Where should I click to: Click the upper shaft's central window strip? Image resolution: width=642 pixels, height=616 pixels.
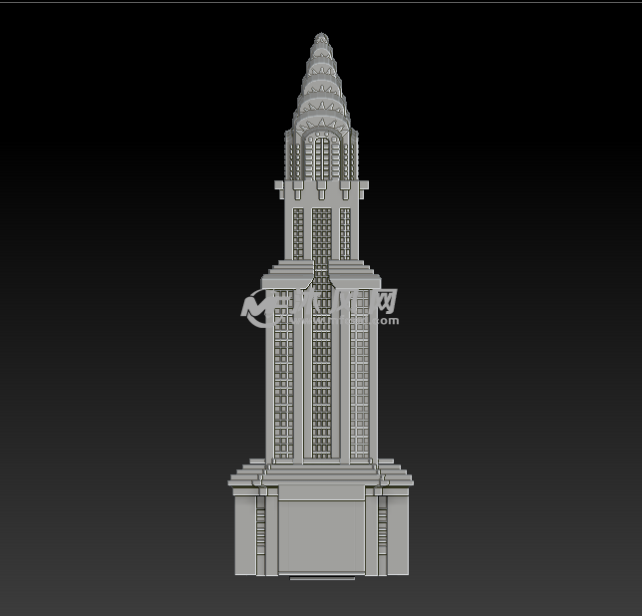[321, 231]
